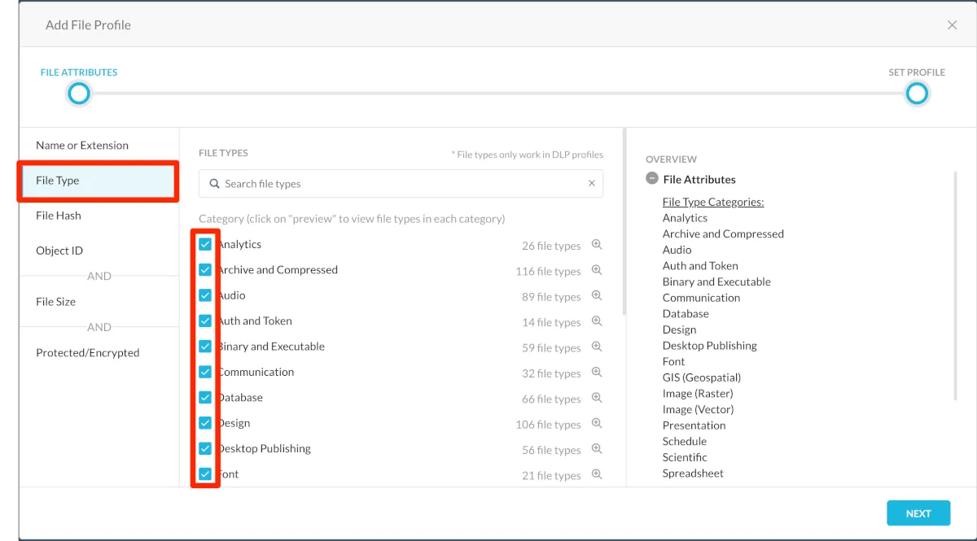Click the Search file types field

[x=399, y=184]
